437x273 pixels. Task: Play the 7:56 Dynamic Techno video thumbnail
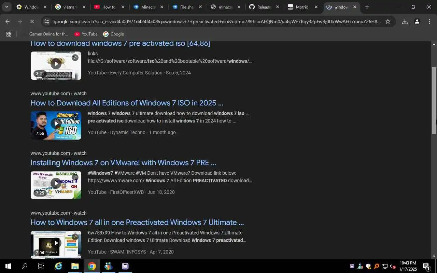click(x=56, y=124)
